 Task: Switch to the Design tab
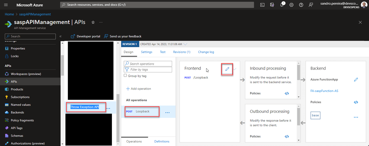[129, 52]
